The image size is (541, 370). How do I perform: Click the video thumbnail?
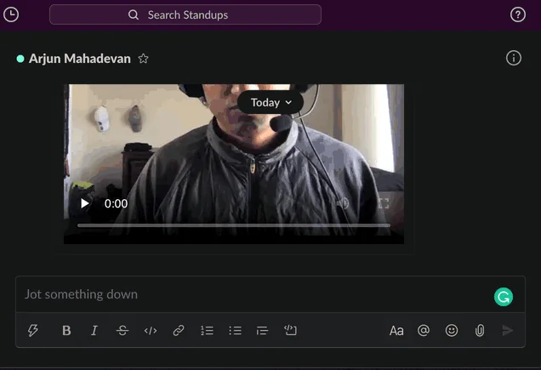234,164
